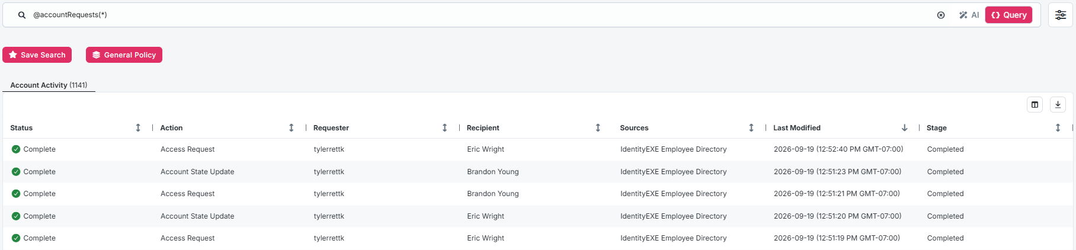The width and height of the screenshot is (1076, 250).
Task: Download the results with the export icon
Action: pyautogui.click(x=1058, y=105)
